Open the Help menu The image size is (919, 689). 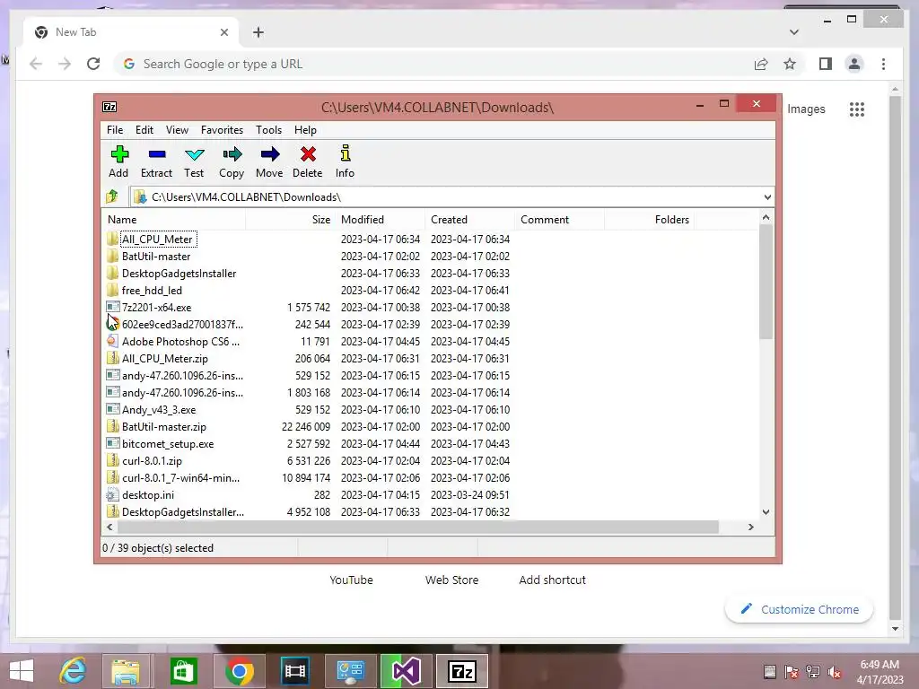(x=305, y=130)
